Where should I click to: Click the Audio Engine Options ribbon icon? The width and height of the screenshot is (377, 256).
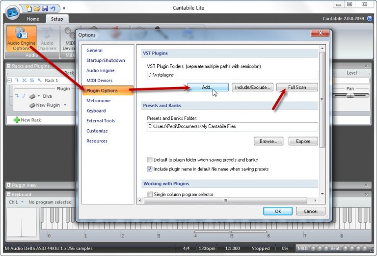click(x=22, y=38)
